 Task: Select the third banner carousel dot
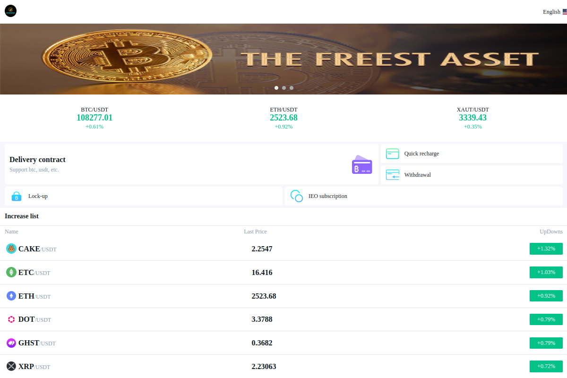pyautogui.click(x=292, y=88)
